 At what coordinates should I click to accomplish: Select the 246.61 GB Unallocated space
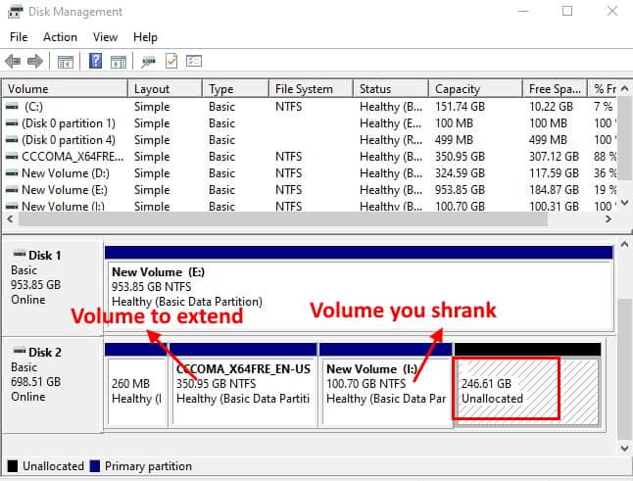pyautogui.click(x=527, y=385)
